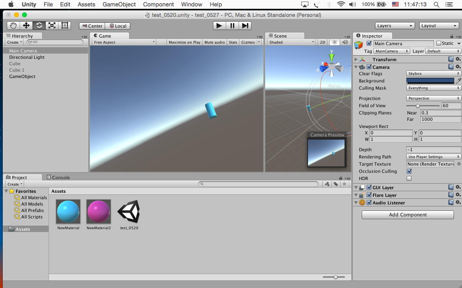Viewport: 462px width, 288px height.
Task: Click the Project icon size slider
Action: (x=334, y=277)
